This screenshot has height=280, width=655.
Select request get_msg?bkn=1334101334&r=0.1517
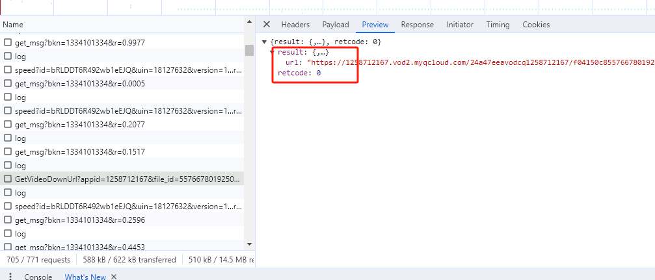(x=122, y=152)
